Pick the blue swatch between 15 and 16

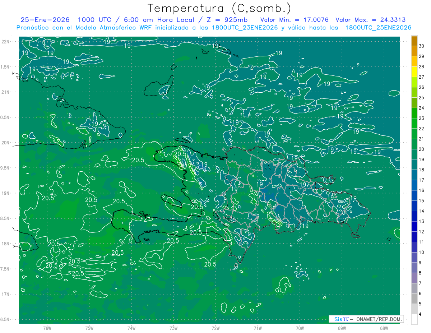tap(414, 196)
